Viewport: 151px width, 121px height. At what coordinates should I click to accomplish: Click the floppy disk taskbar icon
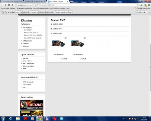tap(47, 119)
